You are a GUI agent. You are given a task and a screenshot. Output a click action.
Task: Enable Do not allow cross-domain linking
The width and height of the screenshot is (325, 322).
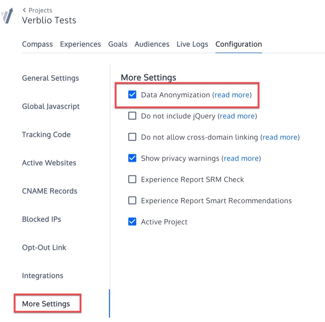[x=132, y=137]
